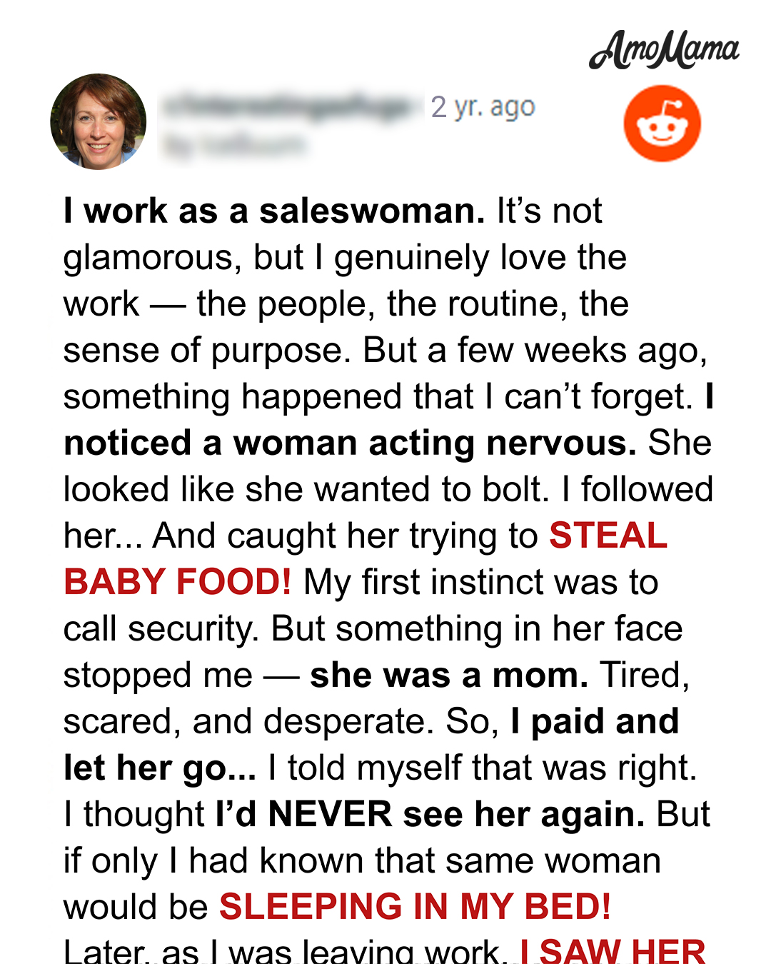This screenshot has height=964, width=771.
Task: Click the red "BABY FOOD!" phrase
Action: pos(178,582)
